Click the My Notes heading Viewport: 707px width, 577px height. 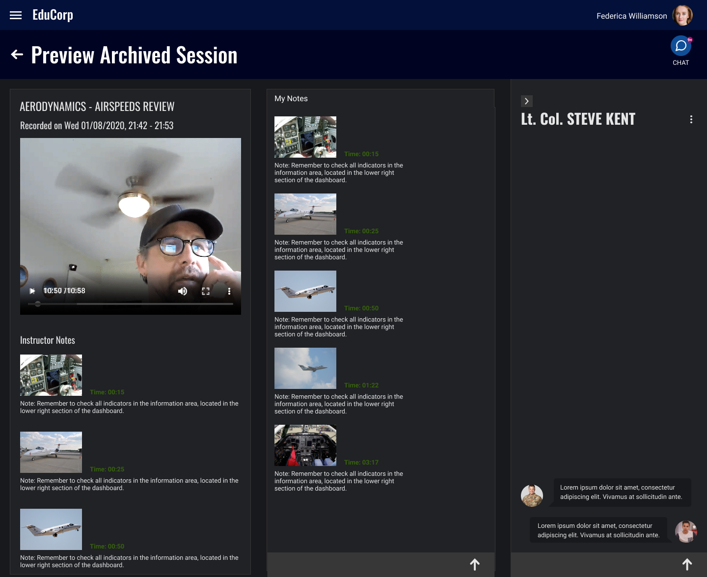click(291, 99)
